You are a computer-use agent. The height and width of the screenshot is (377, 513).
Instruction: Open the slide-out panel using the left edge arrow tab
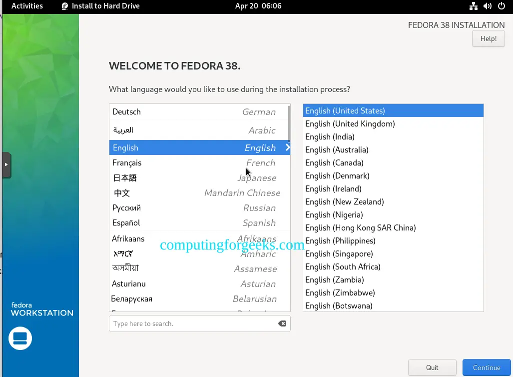click(6, 164)
